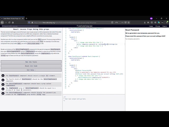
Task: Click class ReturnTempPassword declaration on line 1
Action: (x=86, y=28)
